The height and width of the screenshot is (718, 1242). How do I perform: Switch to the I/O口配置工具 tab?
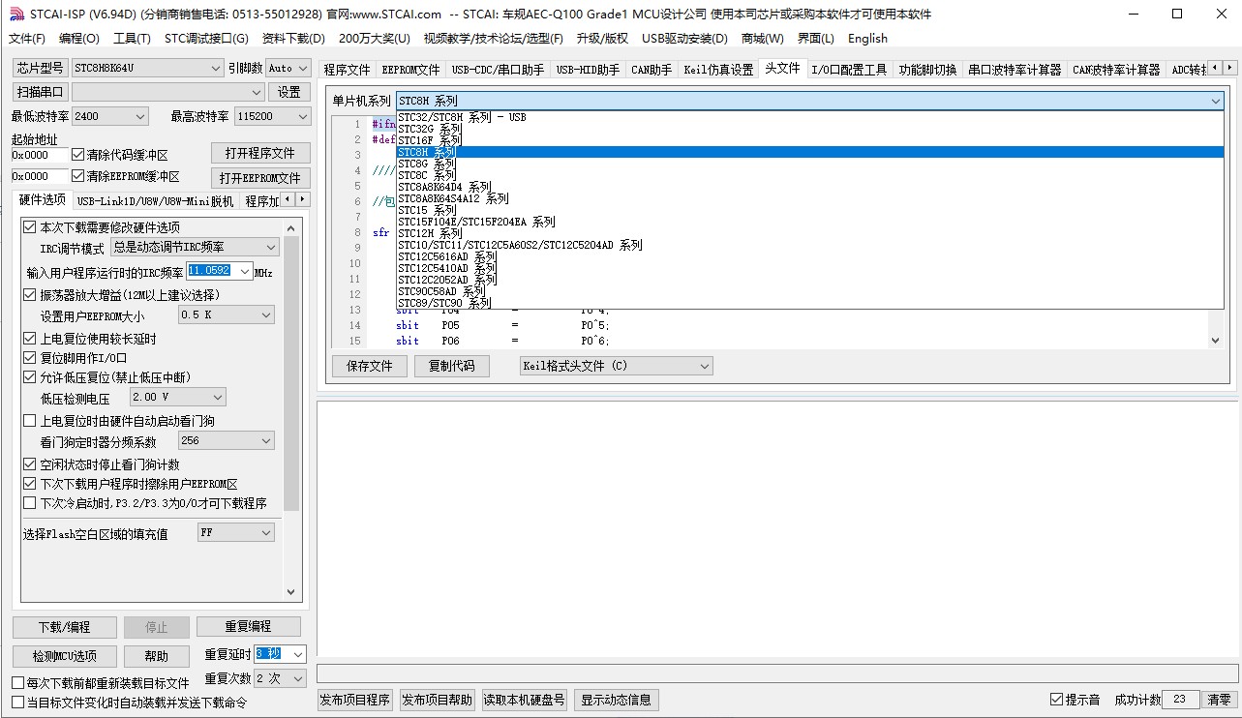[x=848, y=70]
